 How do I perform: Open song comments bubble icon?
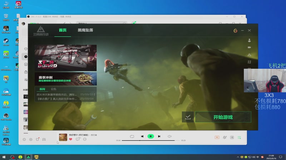(78, 139)
